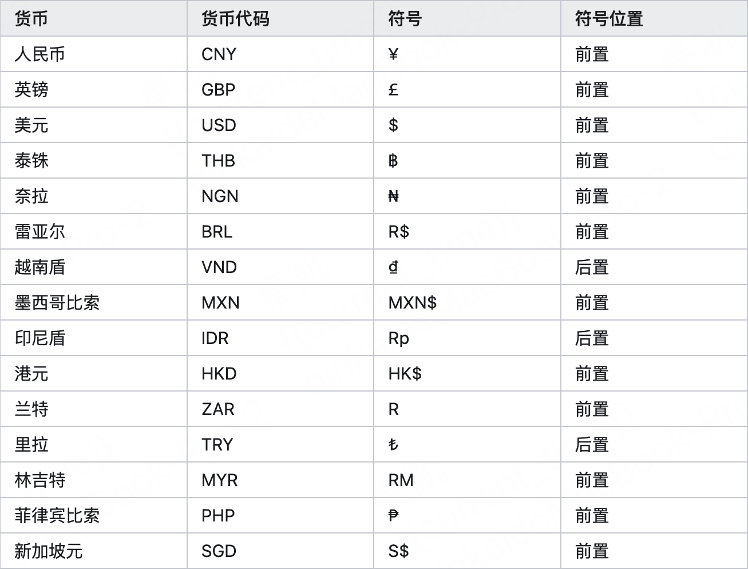The height and width of the screenshot is (569, 748).
Task: Click the 货币 column header
Action: coord(31,19)
